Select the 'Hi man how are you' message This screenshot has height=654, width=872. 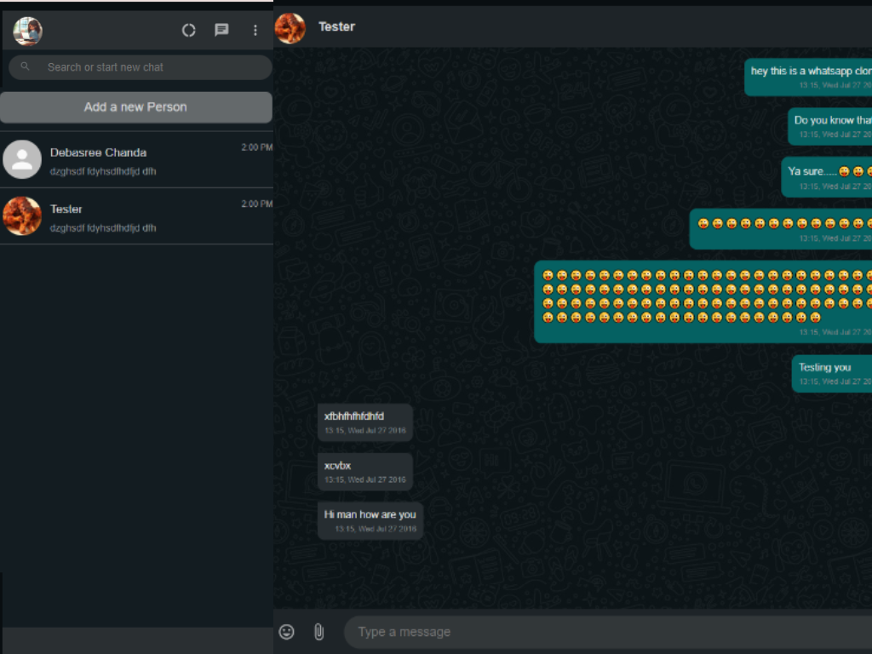370,521
